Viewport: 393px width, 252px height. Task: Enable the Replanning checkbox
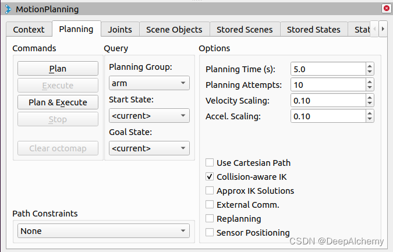[210, 219]
